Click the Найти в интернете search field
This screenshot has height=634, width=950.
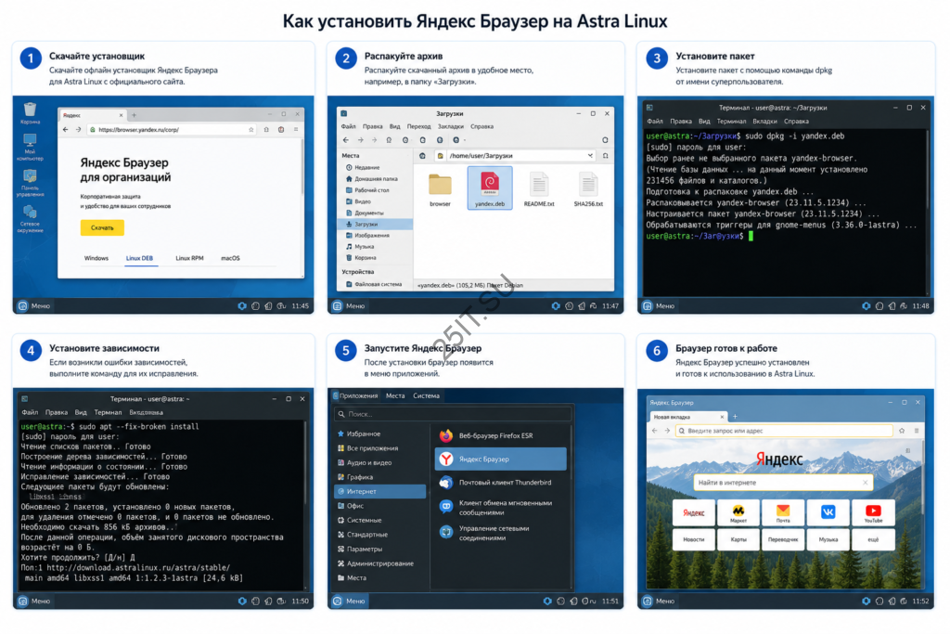(782, 483)
